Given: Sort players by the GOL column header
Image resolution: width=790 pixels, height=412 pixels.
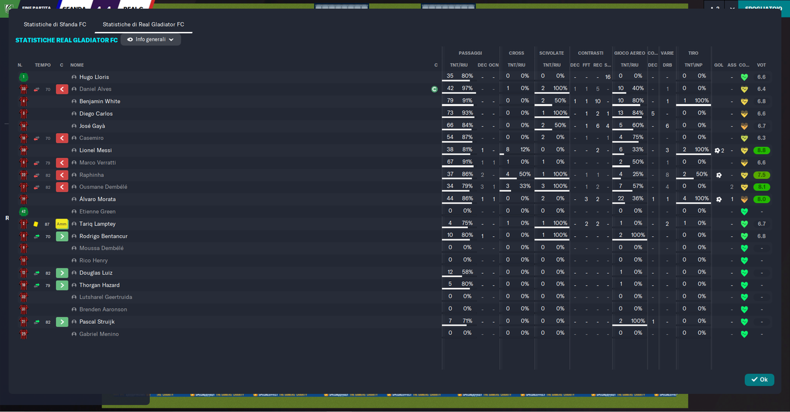Looking at the screenshot, I should click(x=719, y=65).
